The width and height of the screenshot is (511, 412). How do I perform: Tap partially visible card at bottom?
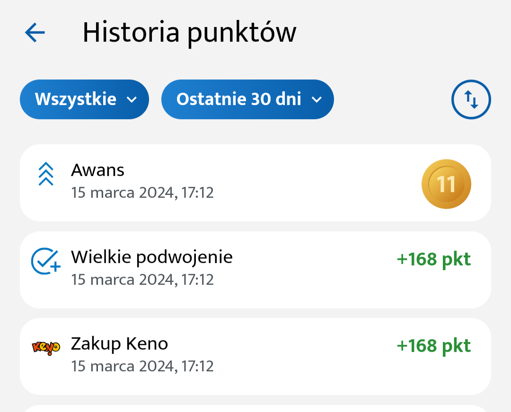point(255,409)
